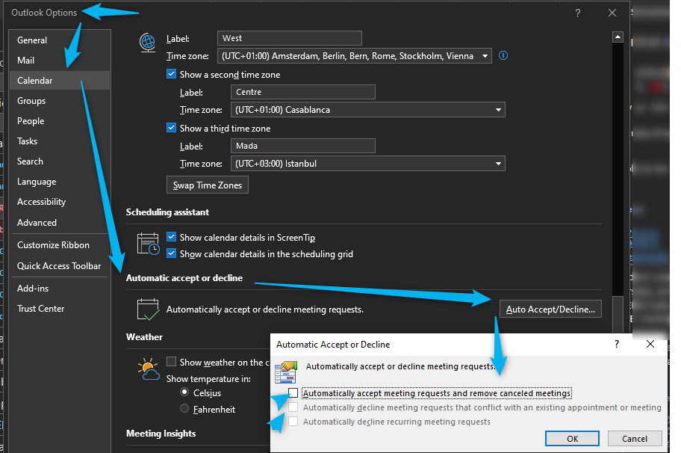
Task: Open the Add-ins category
Action: click(x=60, y=289)
